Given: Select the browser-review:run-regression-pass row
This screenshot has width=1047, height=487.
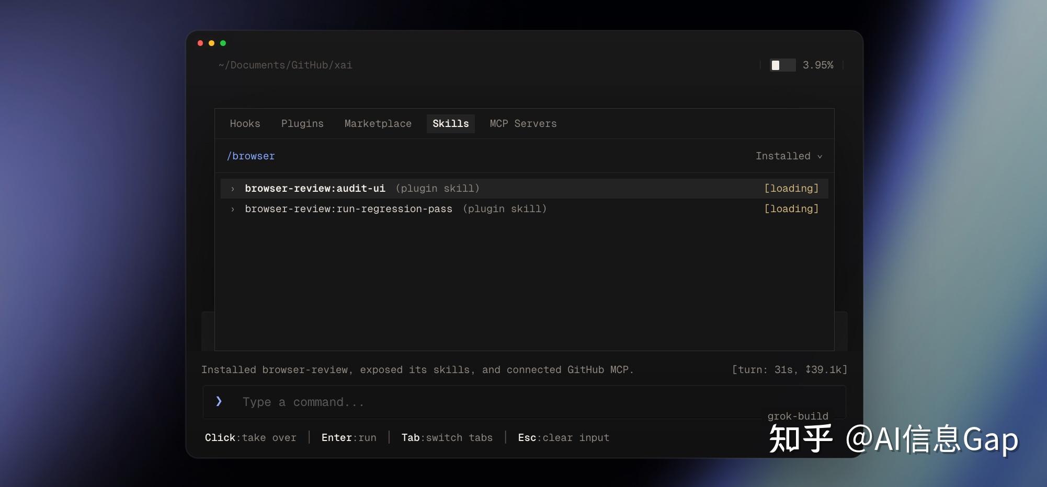Looking at the screenshot, I should [x=525, y=209].
